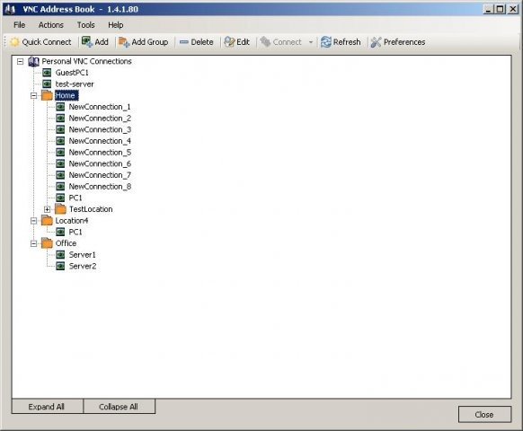
Task: Click the Add Group folder icon
Action: (124, 42)
